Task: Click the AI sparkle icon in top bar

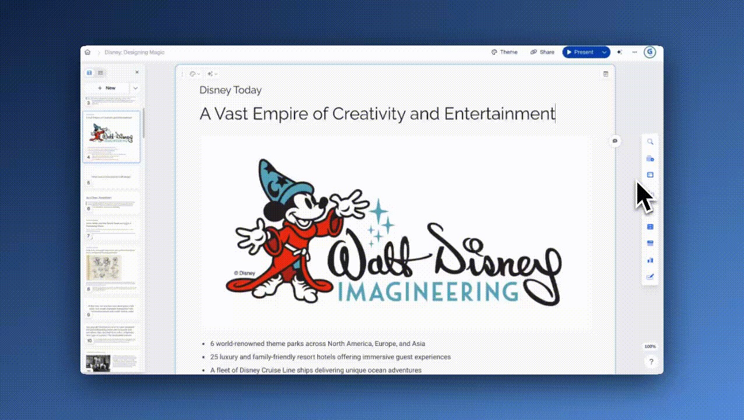Action: pos(619,52)
